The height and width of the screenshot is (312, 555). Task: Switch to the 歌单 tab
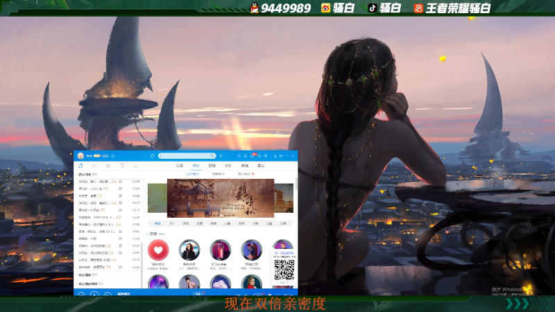[x=212, y=166]
